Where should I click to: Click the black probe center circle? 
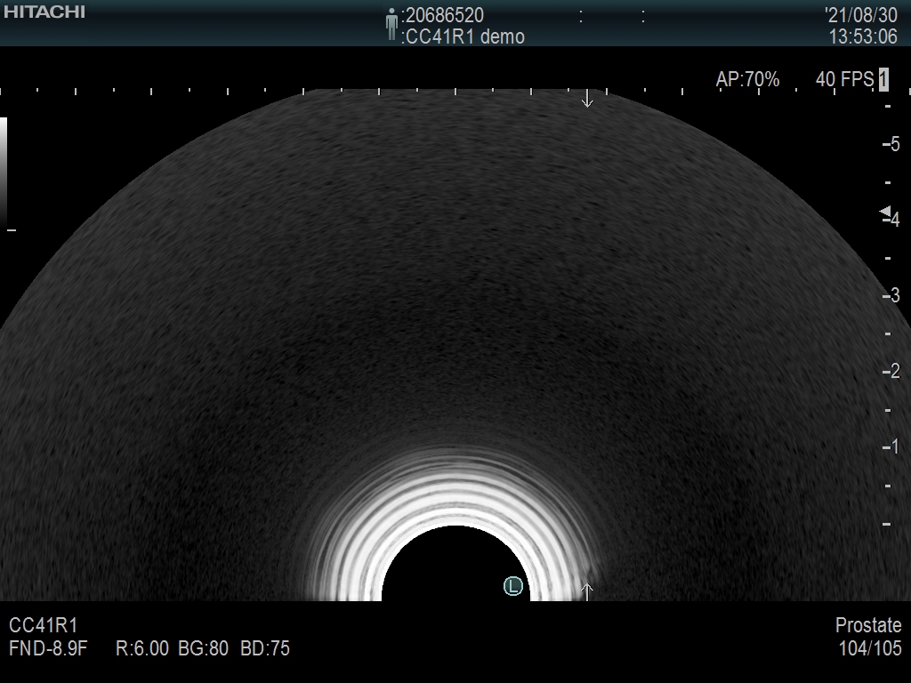(x=455, y=566)
